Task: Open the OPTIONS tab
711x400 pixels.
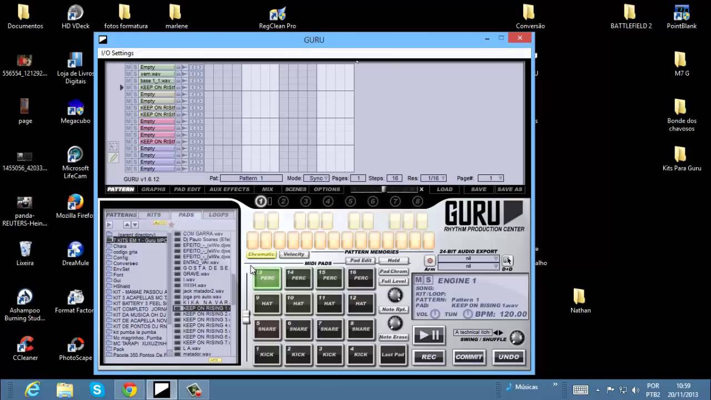Action: (327, 189)
